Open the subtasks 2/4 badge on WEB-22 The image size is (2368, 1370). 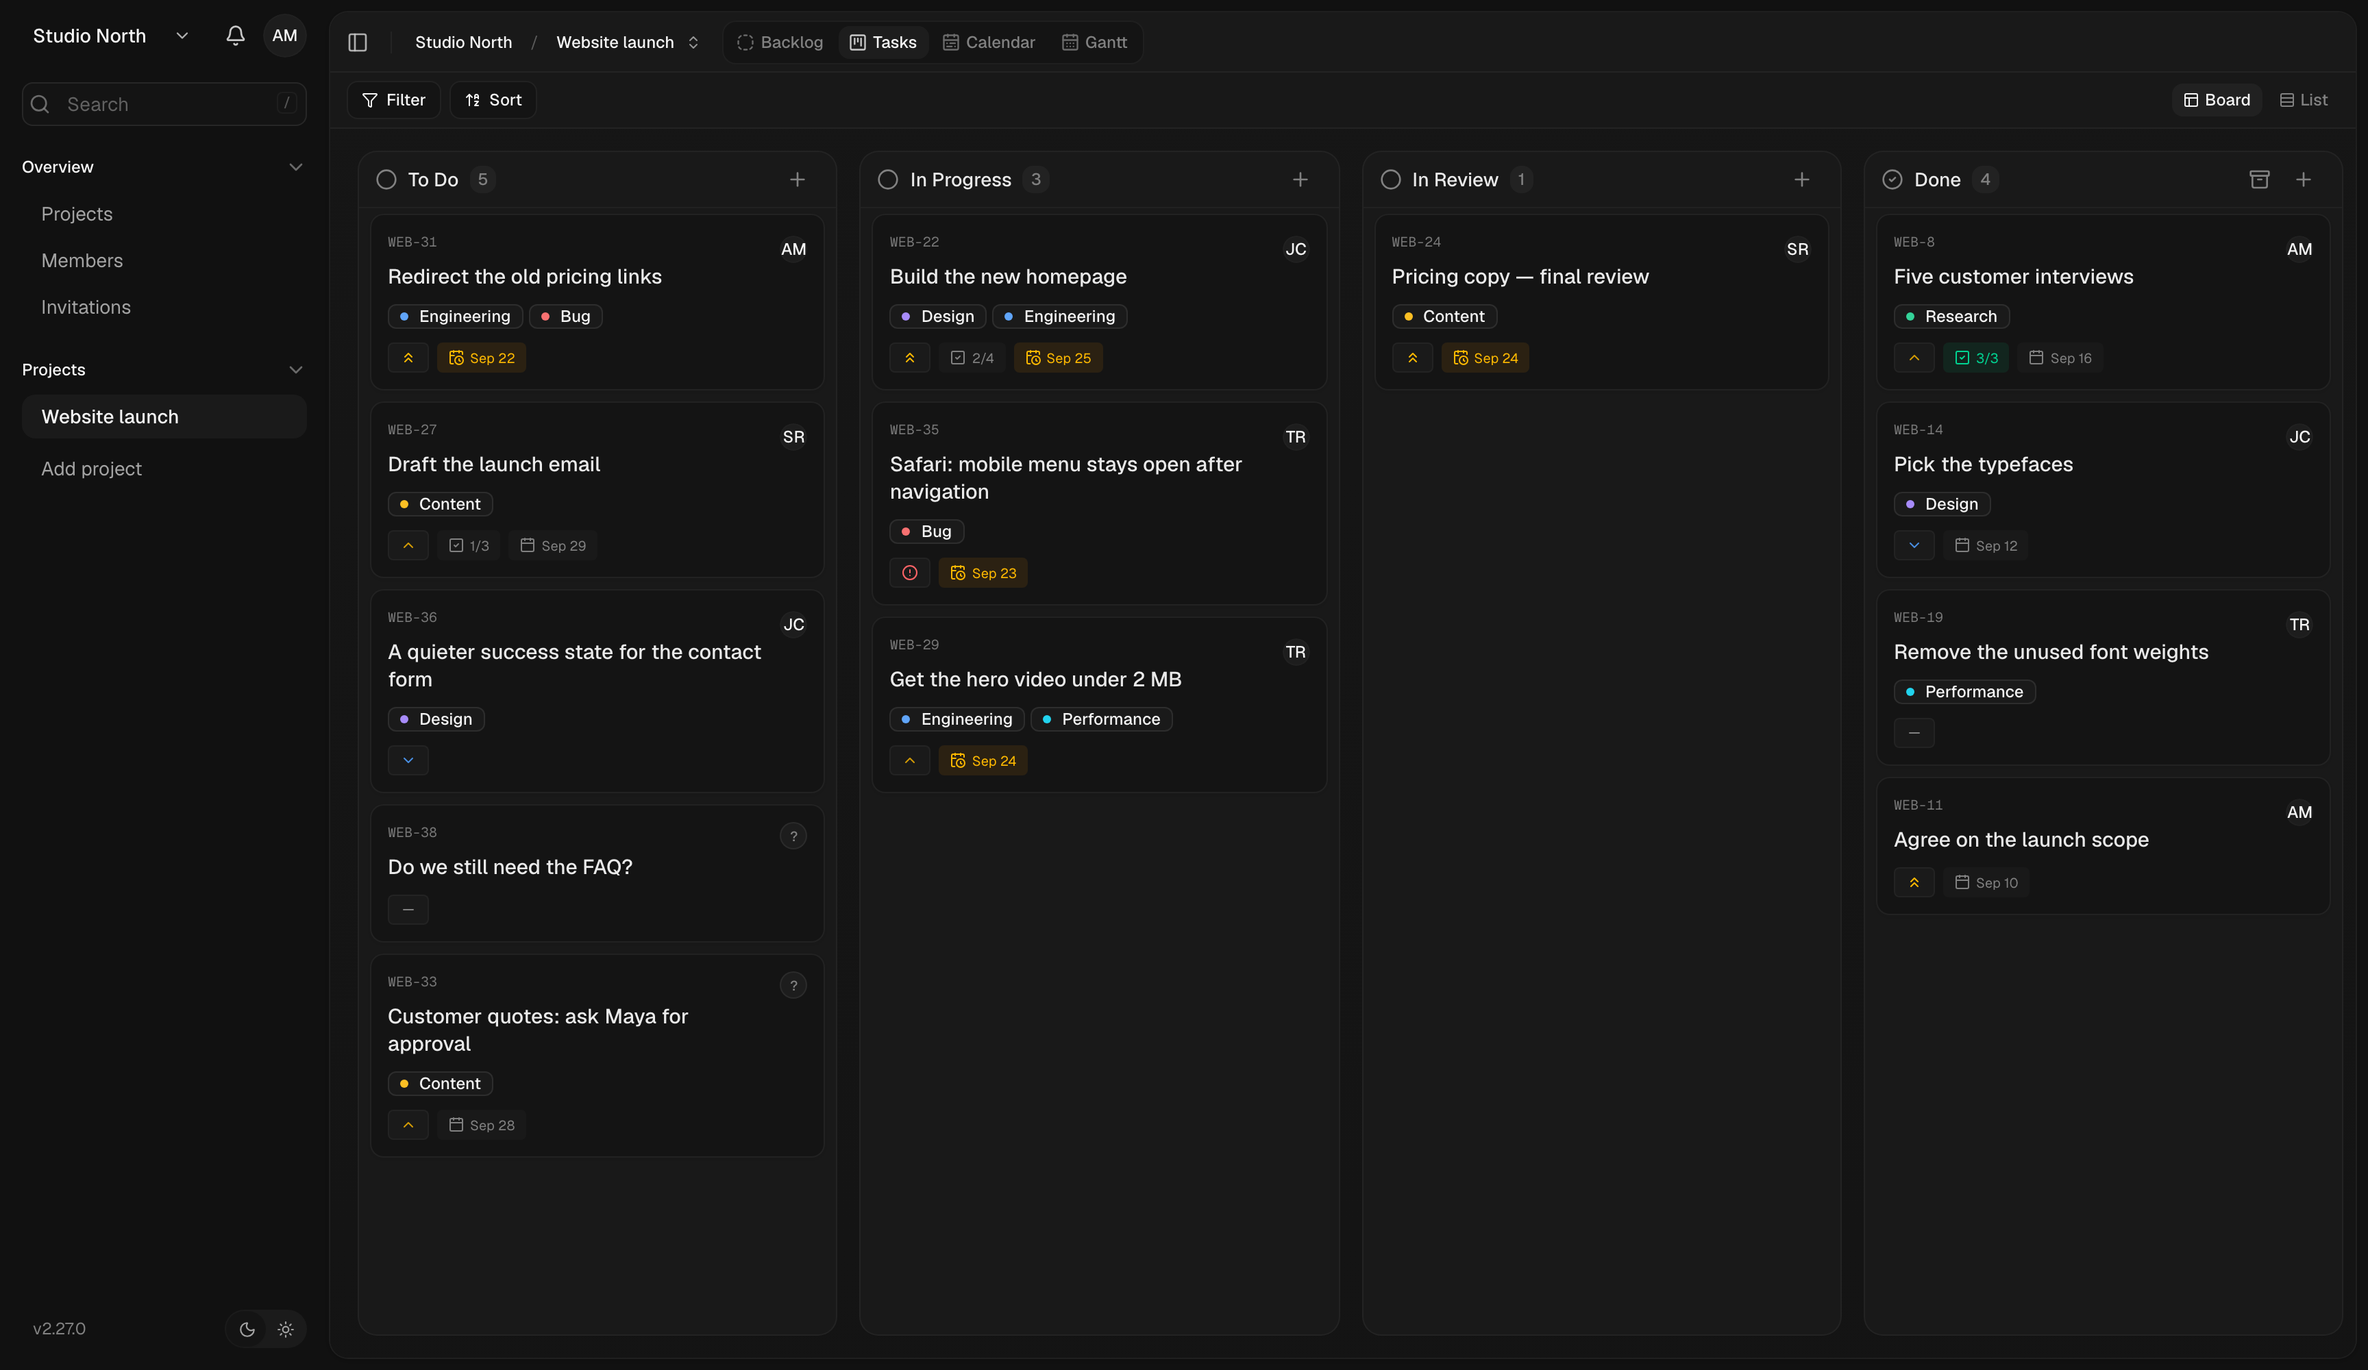(972, 358)
